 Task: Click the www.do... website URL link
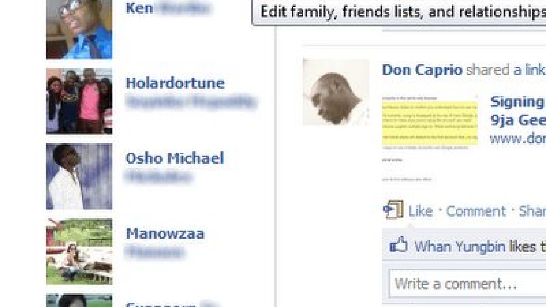(517, 139)
